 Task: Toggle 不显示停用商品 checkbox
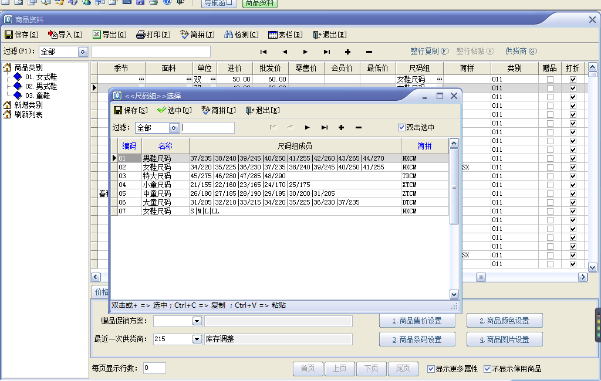point(487,369)
